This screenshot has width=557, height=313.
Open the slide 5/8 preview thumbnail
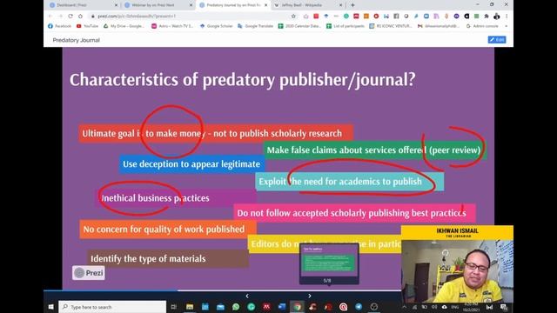[x=329, y=263]
